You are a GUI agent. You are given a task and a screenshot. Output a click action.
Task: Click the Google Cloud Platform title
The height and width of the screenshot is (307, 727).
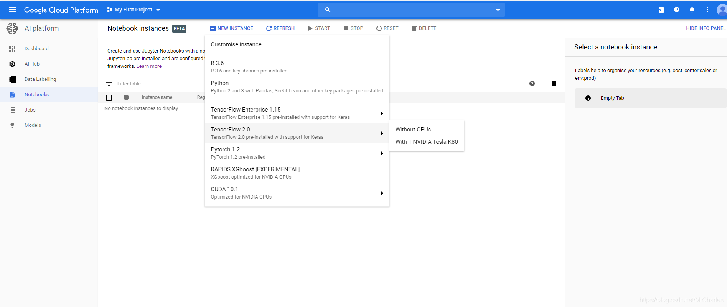(61, 10)
